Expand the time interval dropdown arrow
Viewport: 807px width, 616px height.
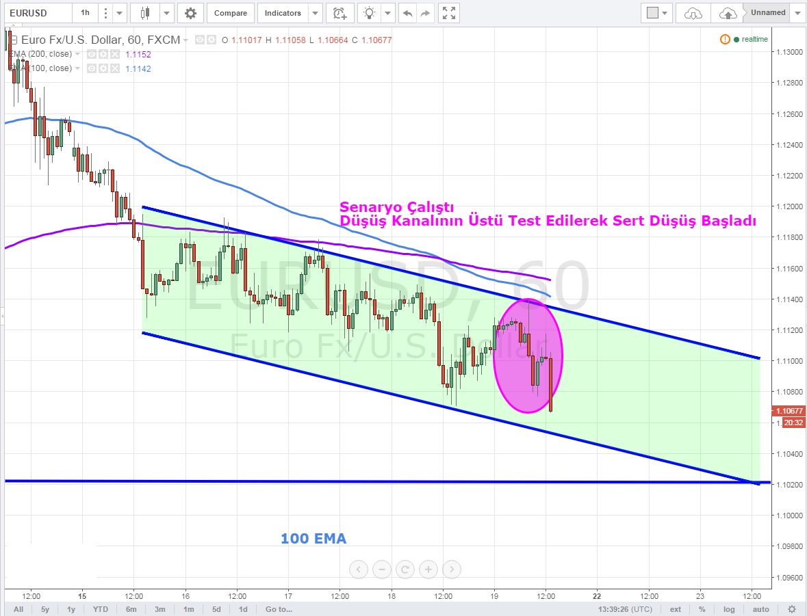pyautogui.click(x=119, y=13)
